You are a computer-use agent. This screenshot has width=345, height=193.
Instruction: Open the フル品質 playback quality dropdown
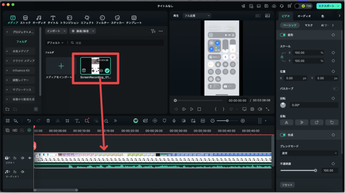(x=197, y=16)
